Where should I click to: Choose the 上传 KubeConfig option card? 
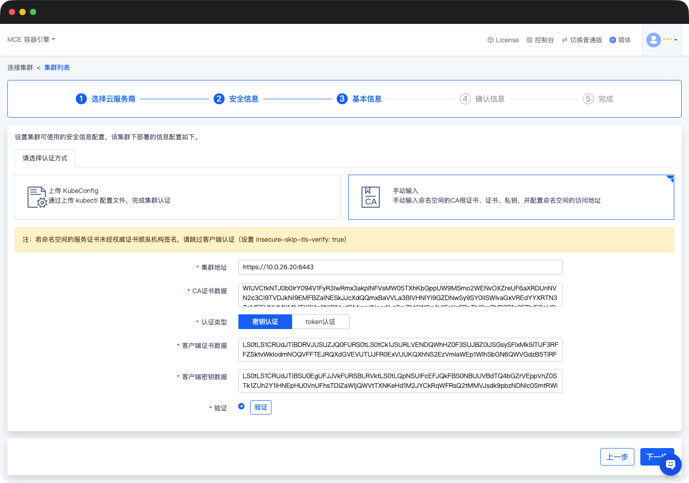click(178, 197)
